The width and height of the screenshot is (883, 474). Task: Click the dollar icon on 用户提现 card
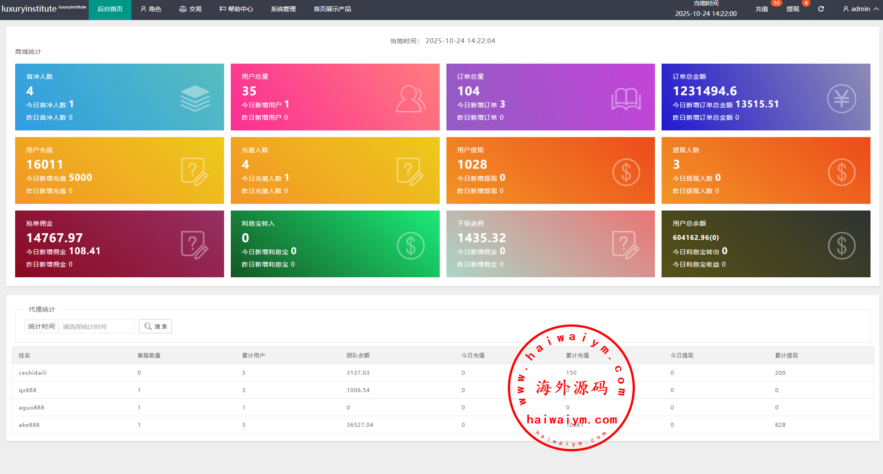(x=626, y=172)
